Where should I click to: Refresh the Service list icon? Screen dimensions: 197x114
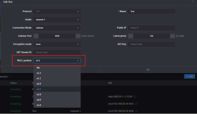point(10,76)
